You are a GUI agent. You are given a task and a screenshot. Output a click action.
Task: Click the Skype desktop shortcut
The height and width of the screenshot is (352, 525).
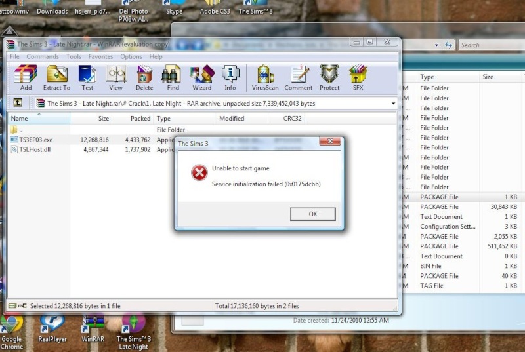click(x=174, y=7)
